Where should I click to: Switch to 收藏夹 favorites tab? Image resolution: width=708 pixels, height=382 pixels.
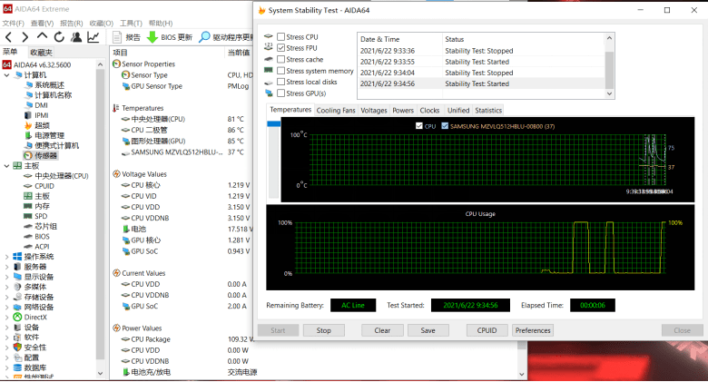(x=41, y=52)
